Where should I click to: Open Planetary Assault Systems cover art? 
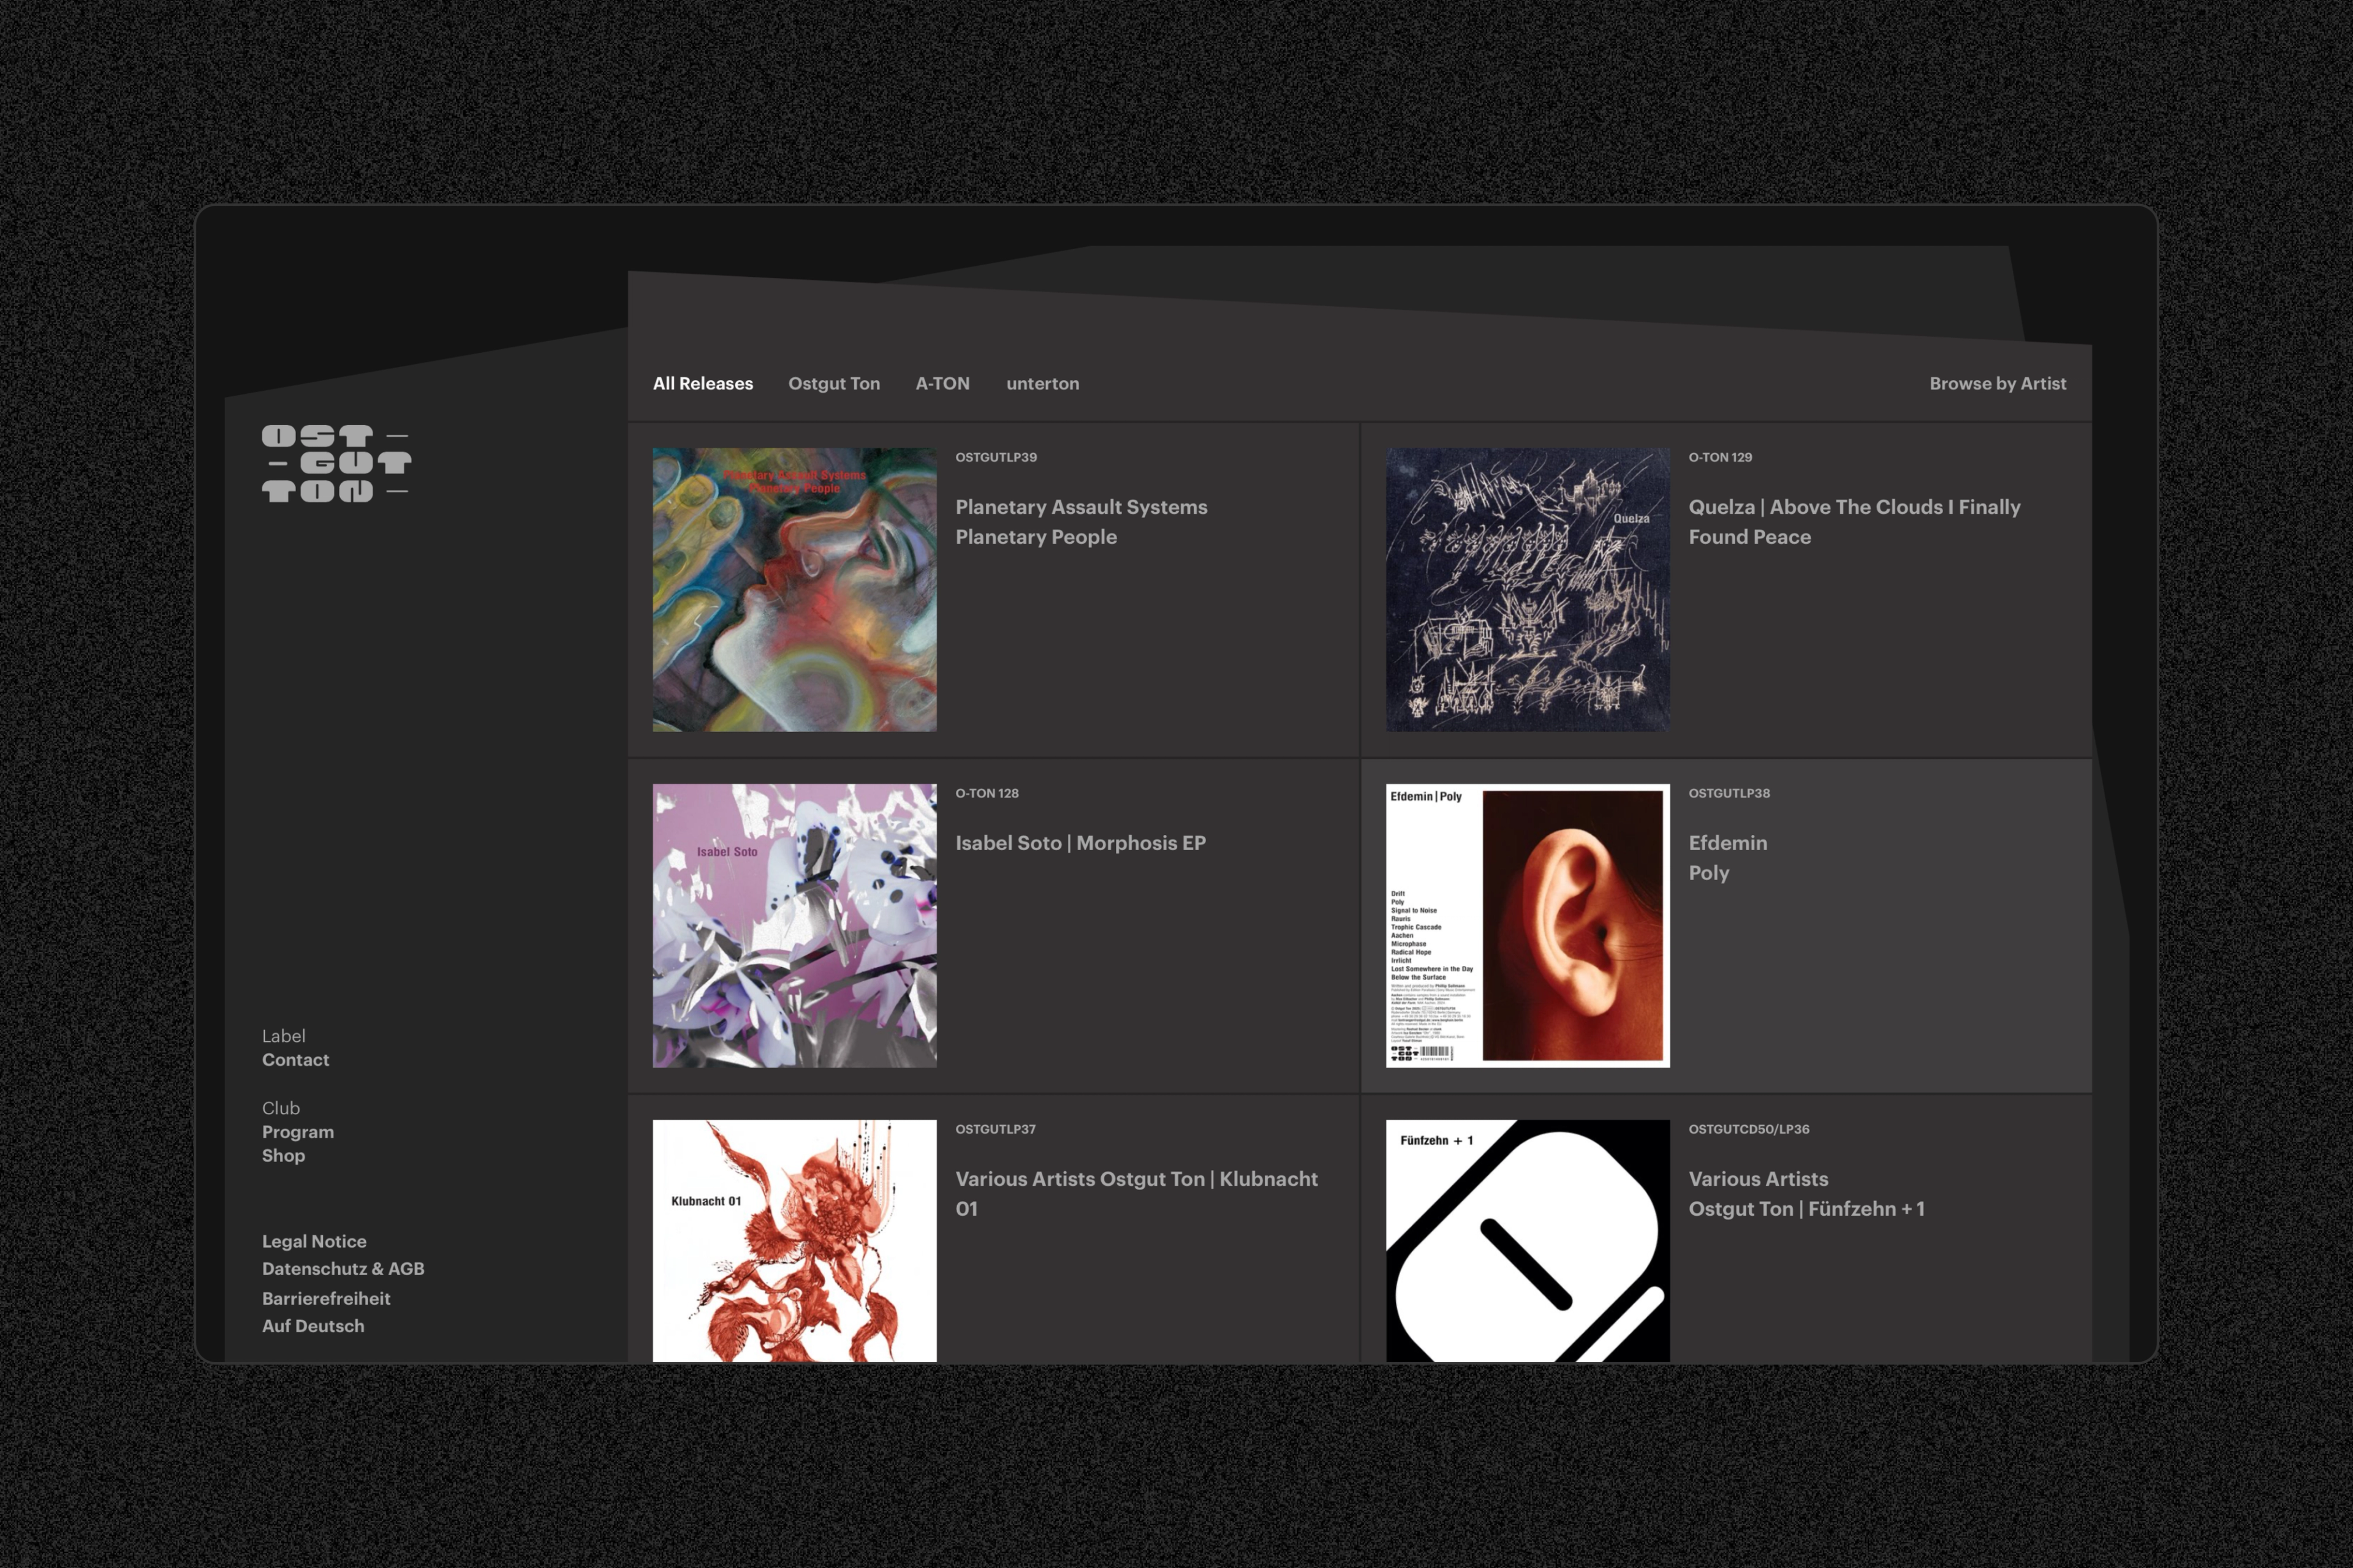click(x=794, y=589)
